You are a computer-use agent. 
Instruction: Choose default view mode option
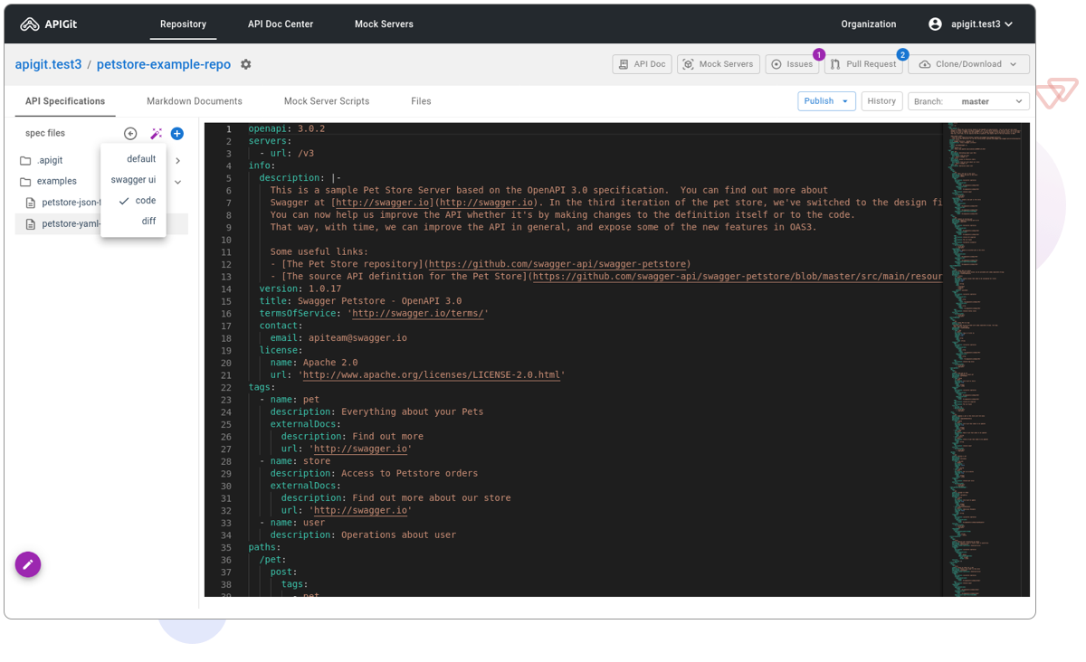(134, 159)
